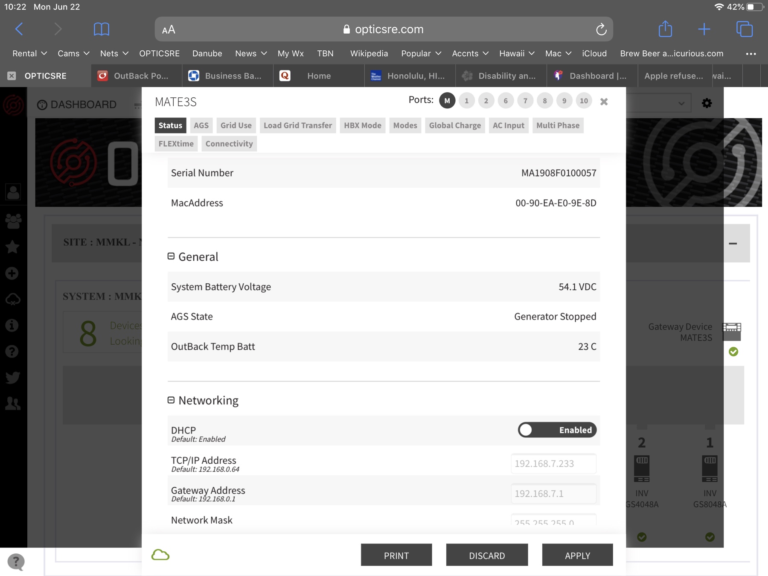Open favorites star in sidebar
768x576 pixels.
(x=12, y=247)
